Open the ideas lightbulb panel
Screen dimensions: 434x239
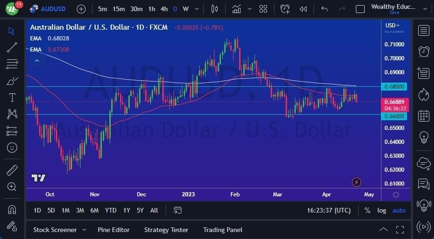423,137
